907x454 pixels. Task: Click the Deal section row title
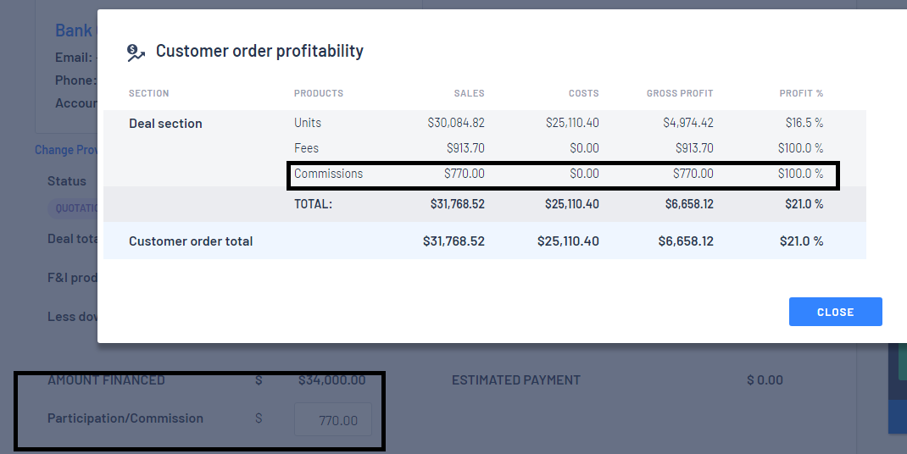pos(165,123)
